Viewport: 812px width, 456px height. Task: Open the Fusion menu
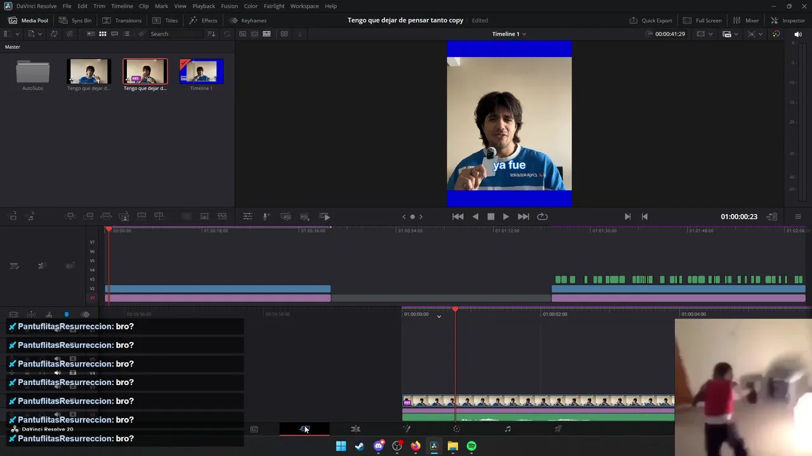point(229,6)
